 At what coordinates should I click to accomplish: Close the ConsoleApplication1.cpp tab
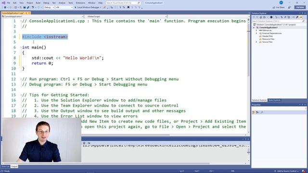point(29,13)
